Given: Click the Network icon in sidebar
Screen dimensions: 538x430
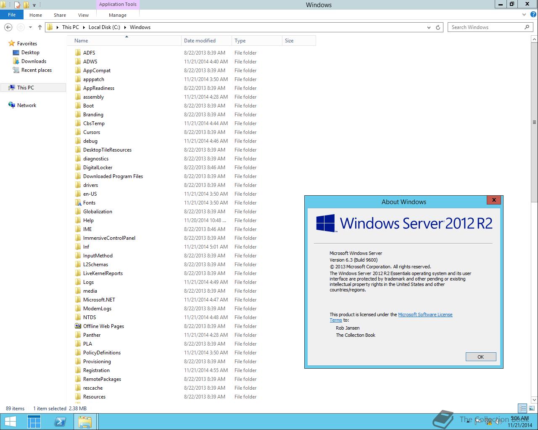Looking at the screenshot, I should click(x=12, y=105).
